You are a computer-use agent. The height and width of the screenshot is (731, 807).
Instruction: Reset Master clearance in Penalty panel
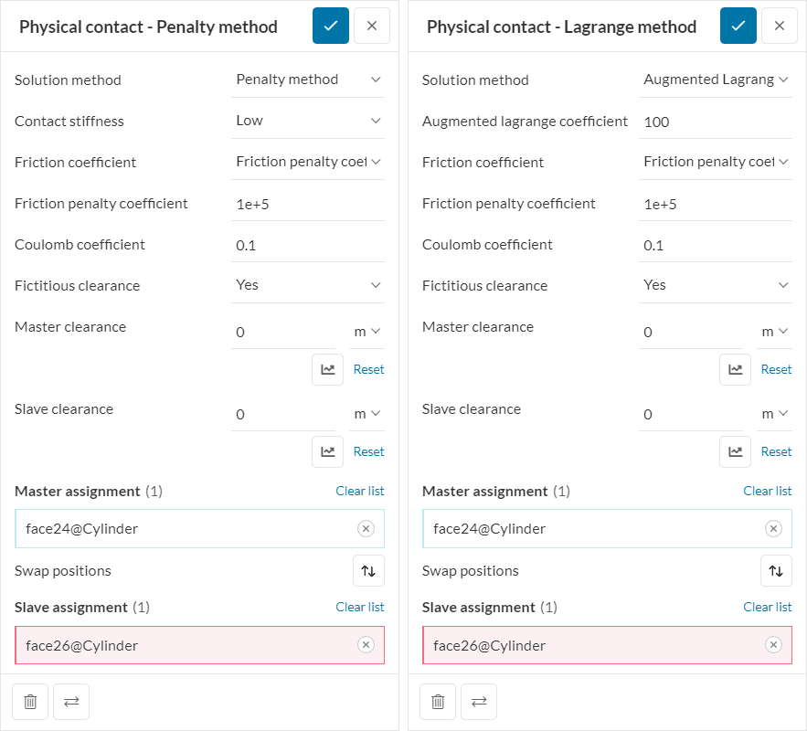pos(368,369)
